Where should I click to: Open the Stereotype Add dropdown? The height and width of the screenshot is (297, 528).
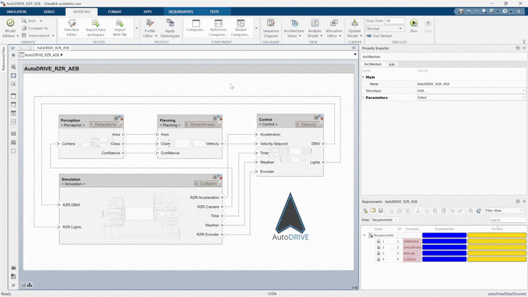tap(471, 91)
